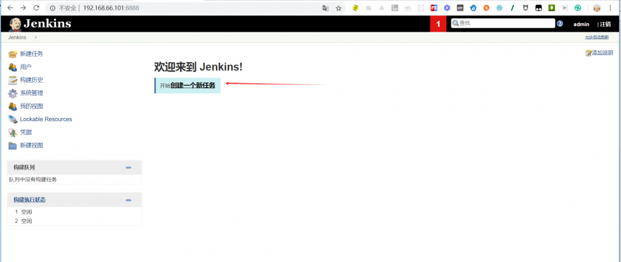The height and width of the screenshot is (262, 621).
Task: Click 创建一个新任务 link
Action: [193, 86]
